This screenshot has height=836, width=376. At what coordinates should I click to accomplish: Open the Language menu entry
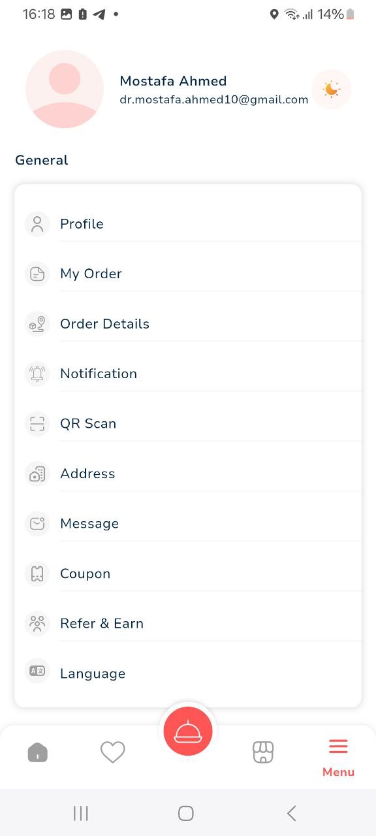pyautogui.click(x=188, y=673)
